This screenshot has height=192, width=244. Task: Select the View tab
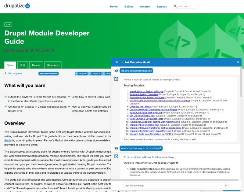coord(10,65)
